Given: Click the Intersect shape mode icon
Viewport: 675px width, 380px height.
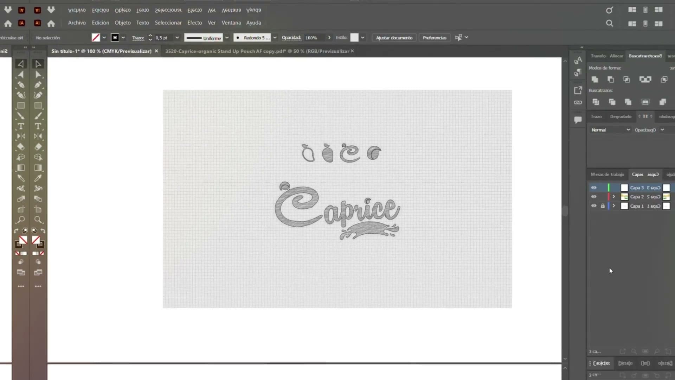Looking at the screenshot, I should point(626,80).
